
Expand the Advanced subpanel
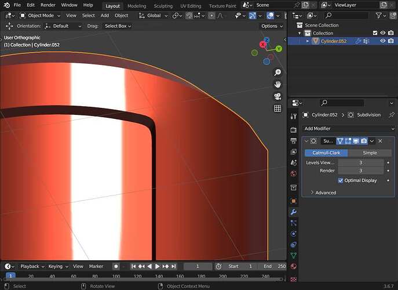[323, 193]
